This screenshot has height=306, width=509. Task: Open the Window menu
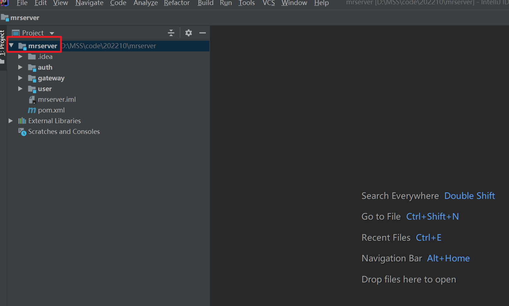pos(294,3)
